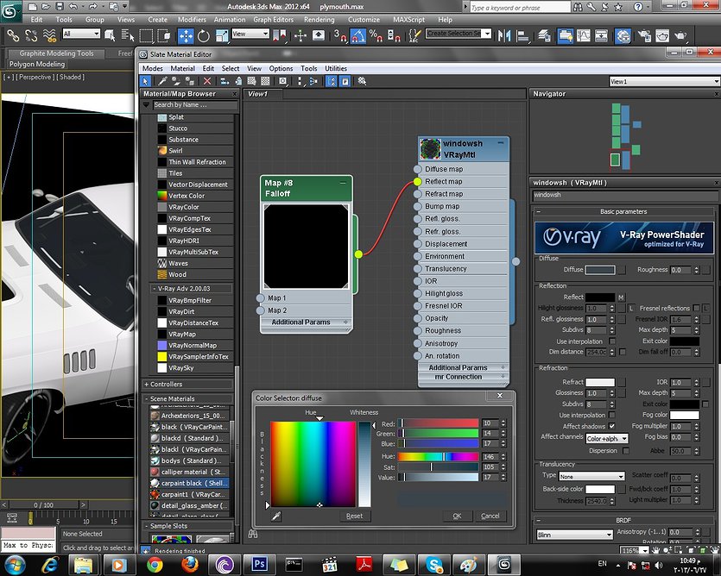
Task: Click the Refract white color swatch
Action: 600,382
